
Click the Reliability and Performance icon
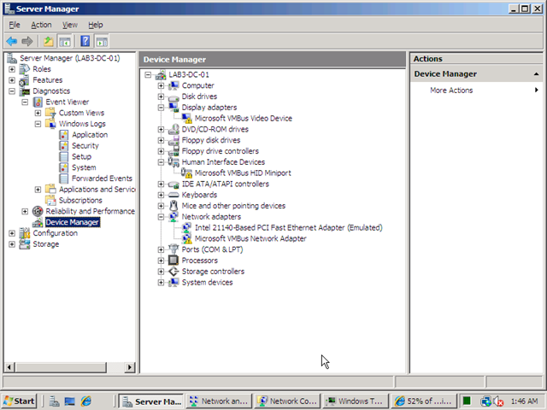[38, 211]
